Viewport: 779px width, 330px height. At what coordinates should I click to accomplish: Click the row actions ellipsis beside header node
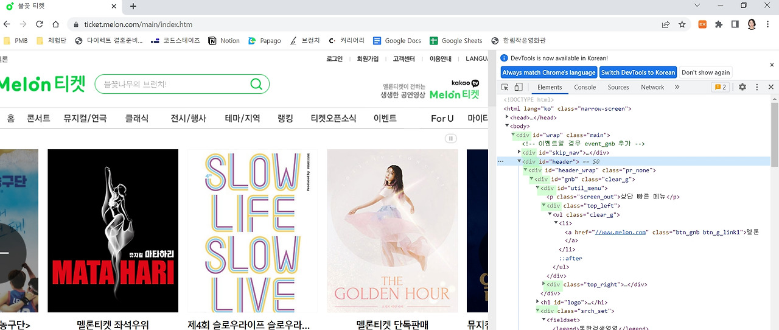pyautogui.click(x=501, y=161)
